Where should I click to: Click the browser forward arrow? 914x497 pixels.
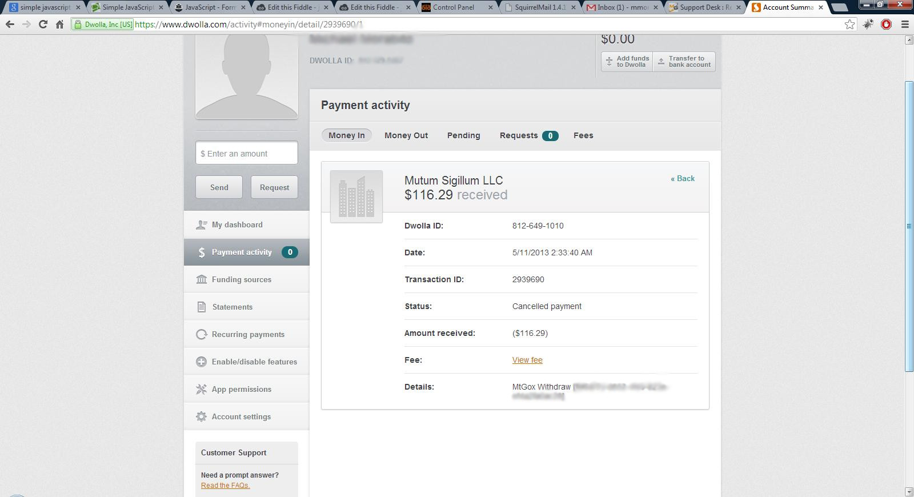(26, 25)
